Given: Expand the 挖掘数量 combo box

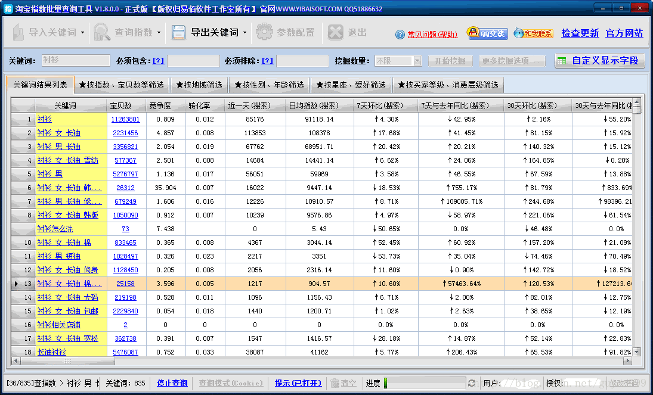Looking at the screenshot, I should click(417, 61).
